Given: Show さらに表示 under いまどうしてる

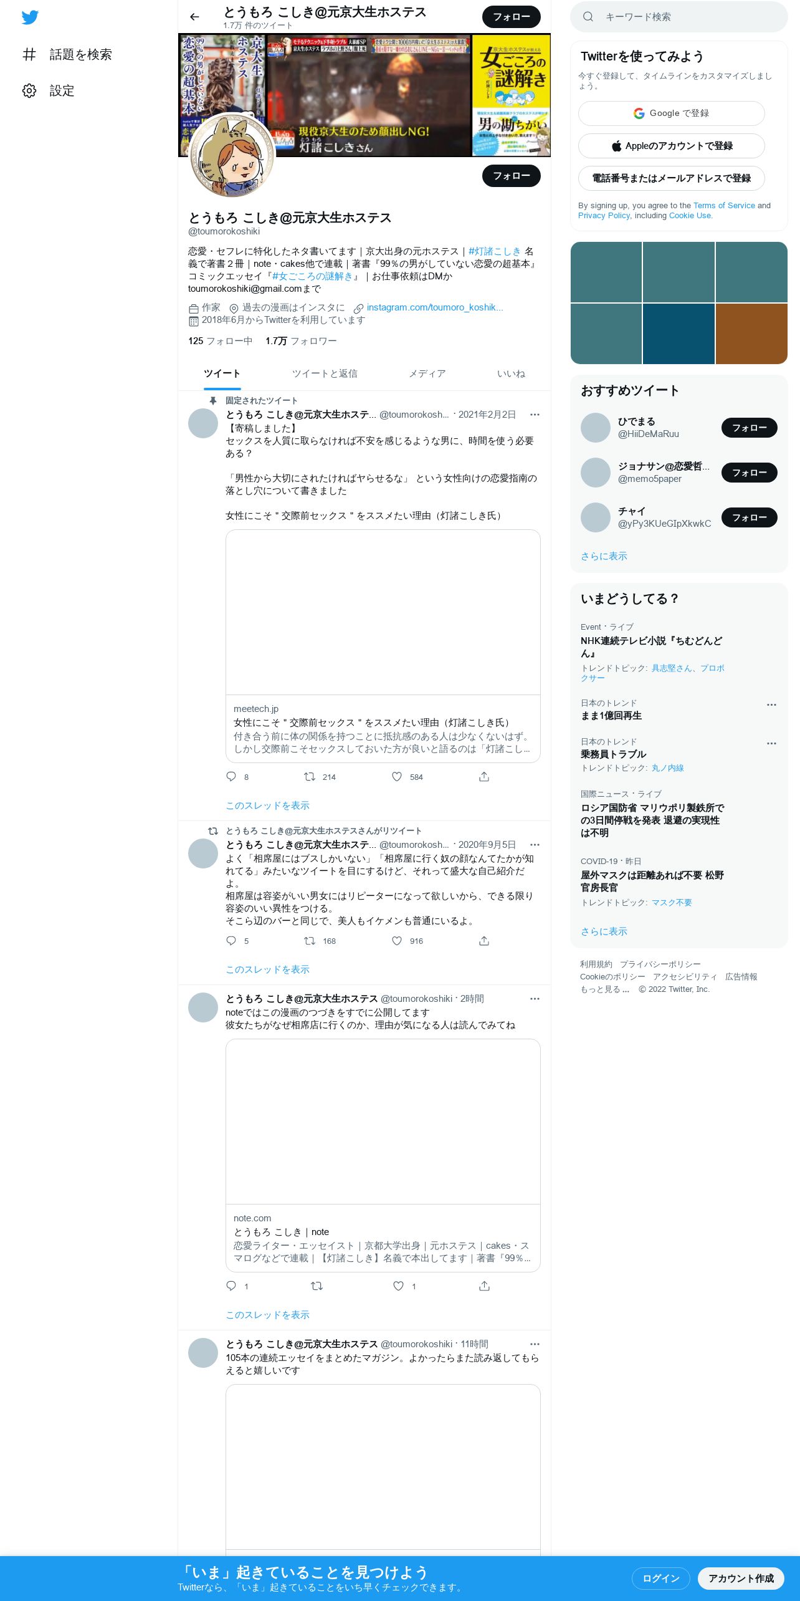Looking at the screenshot, I should click(604, 931).
